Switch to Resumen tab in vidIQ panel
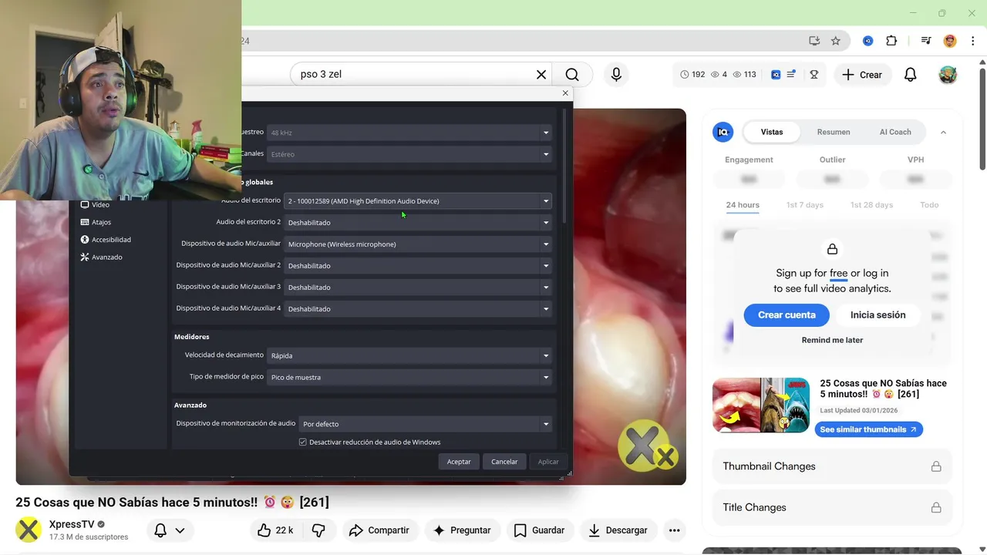987x555 pixels. (x=834, y=132)
